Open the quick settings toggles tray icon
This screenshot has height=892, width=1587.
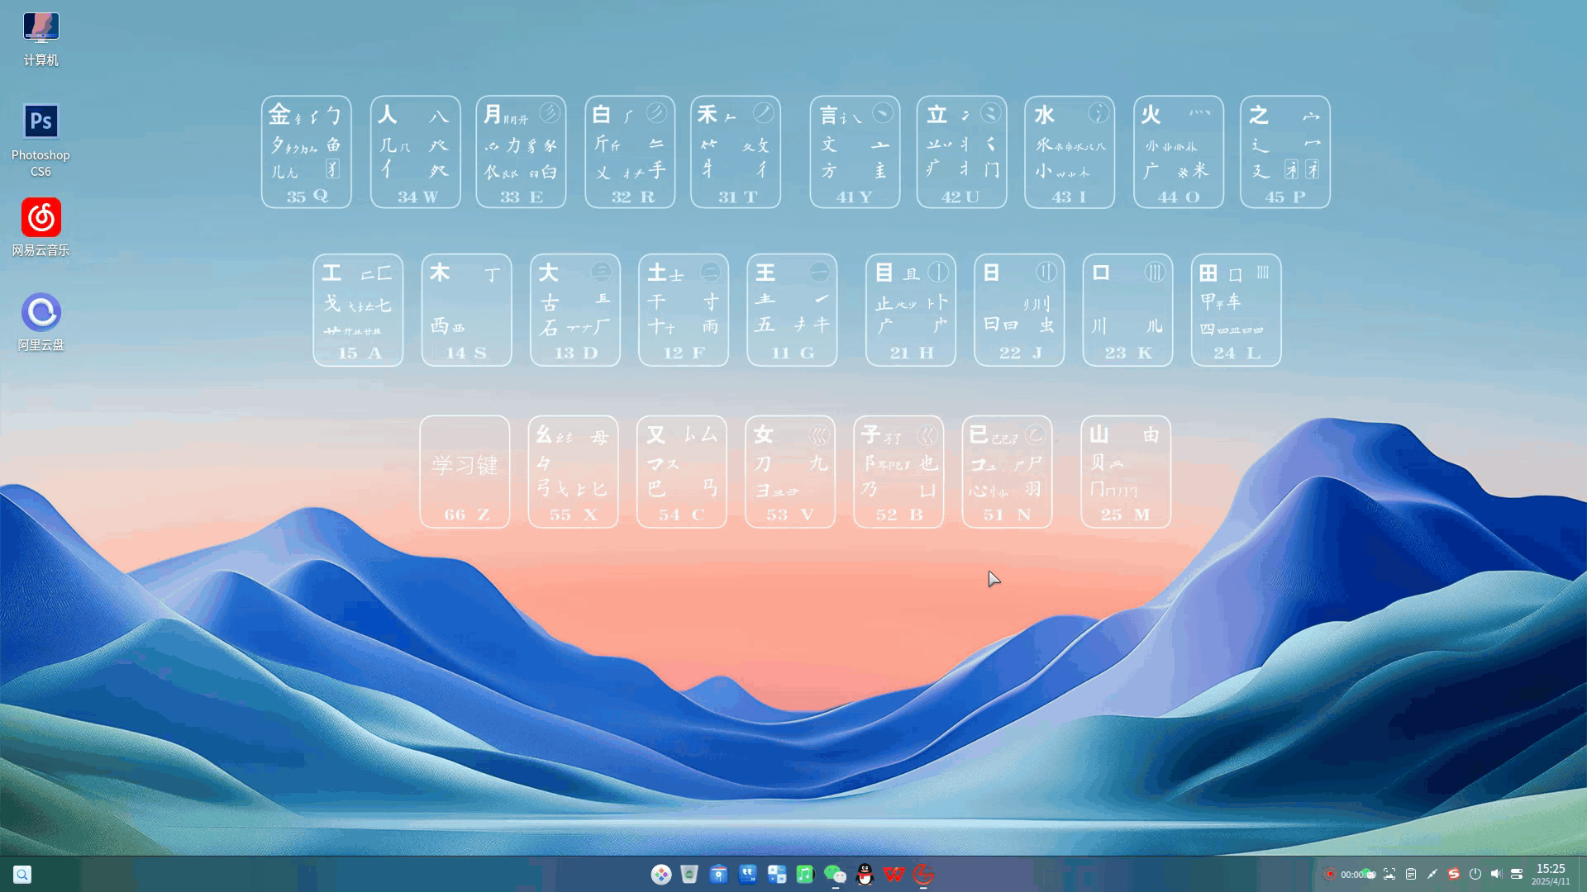[x=1517, y=874]
